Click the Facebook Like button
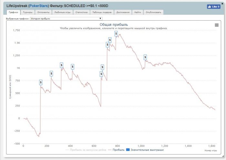Image resolution: width=226 pixels, height=160 pixels. tap(214, 7)
